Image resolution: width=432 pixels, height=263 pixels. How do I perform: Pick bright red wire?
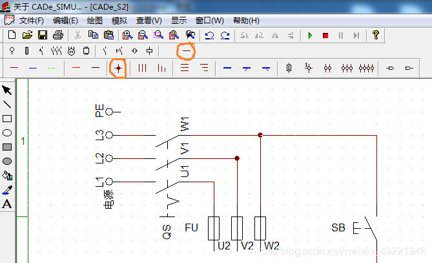pyautogui.click(x=76, y=68)
